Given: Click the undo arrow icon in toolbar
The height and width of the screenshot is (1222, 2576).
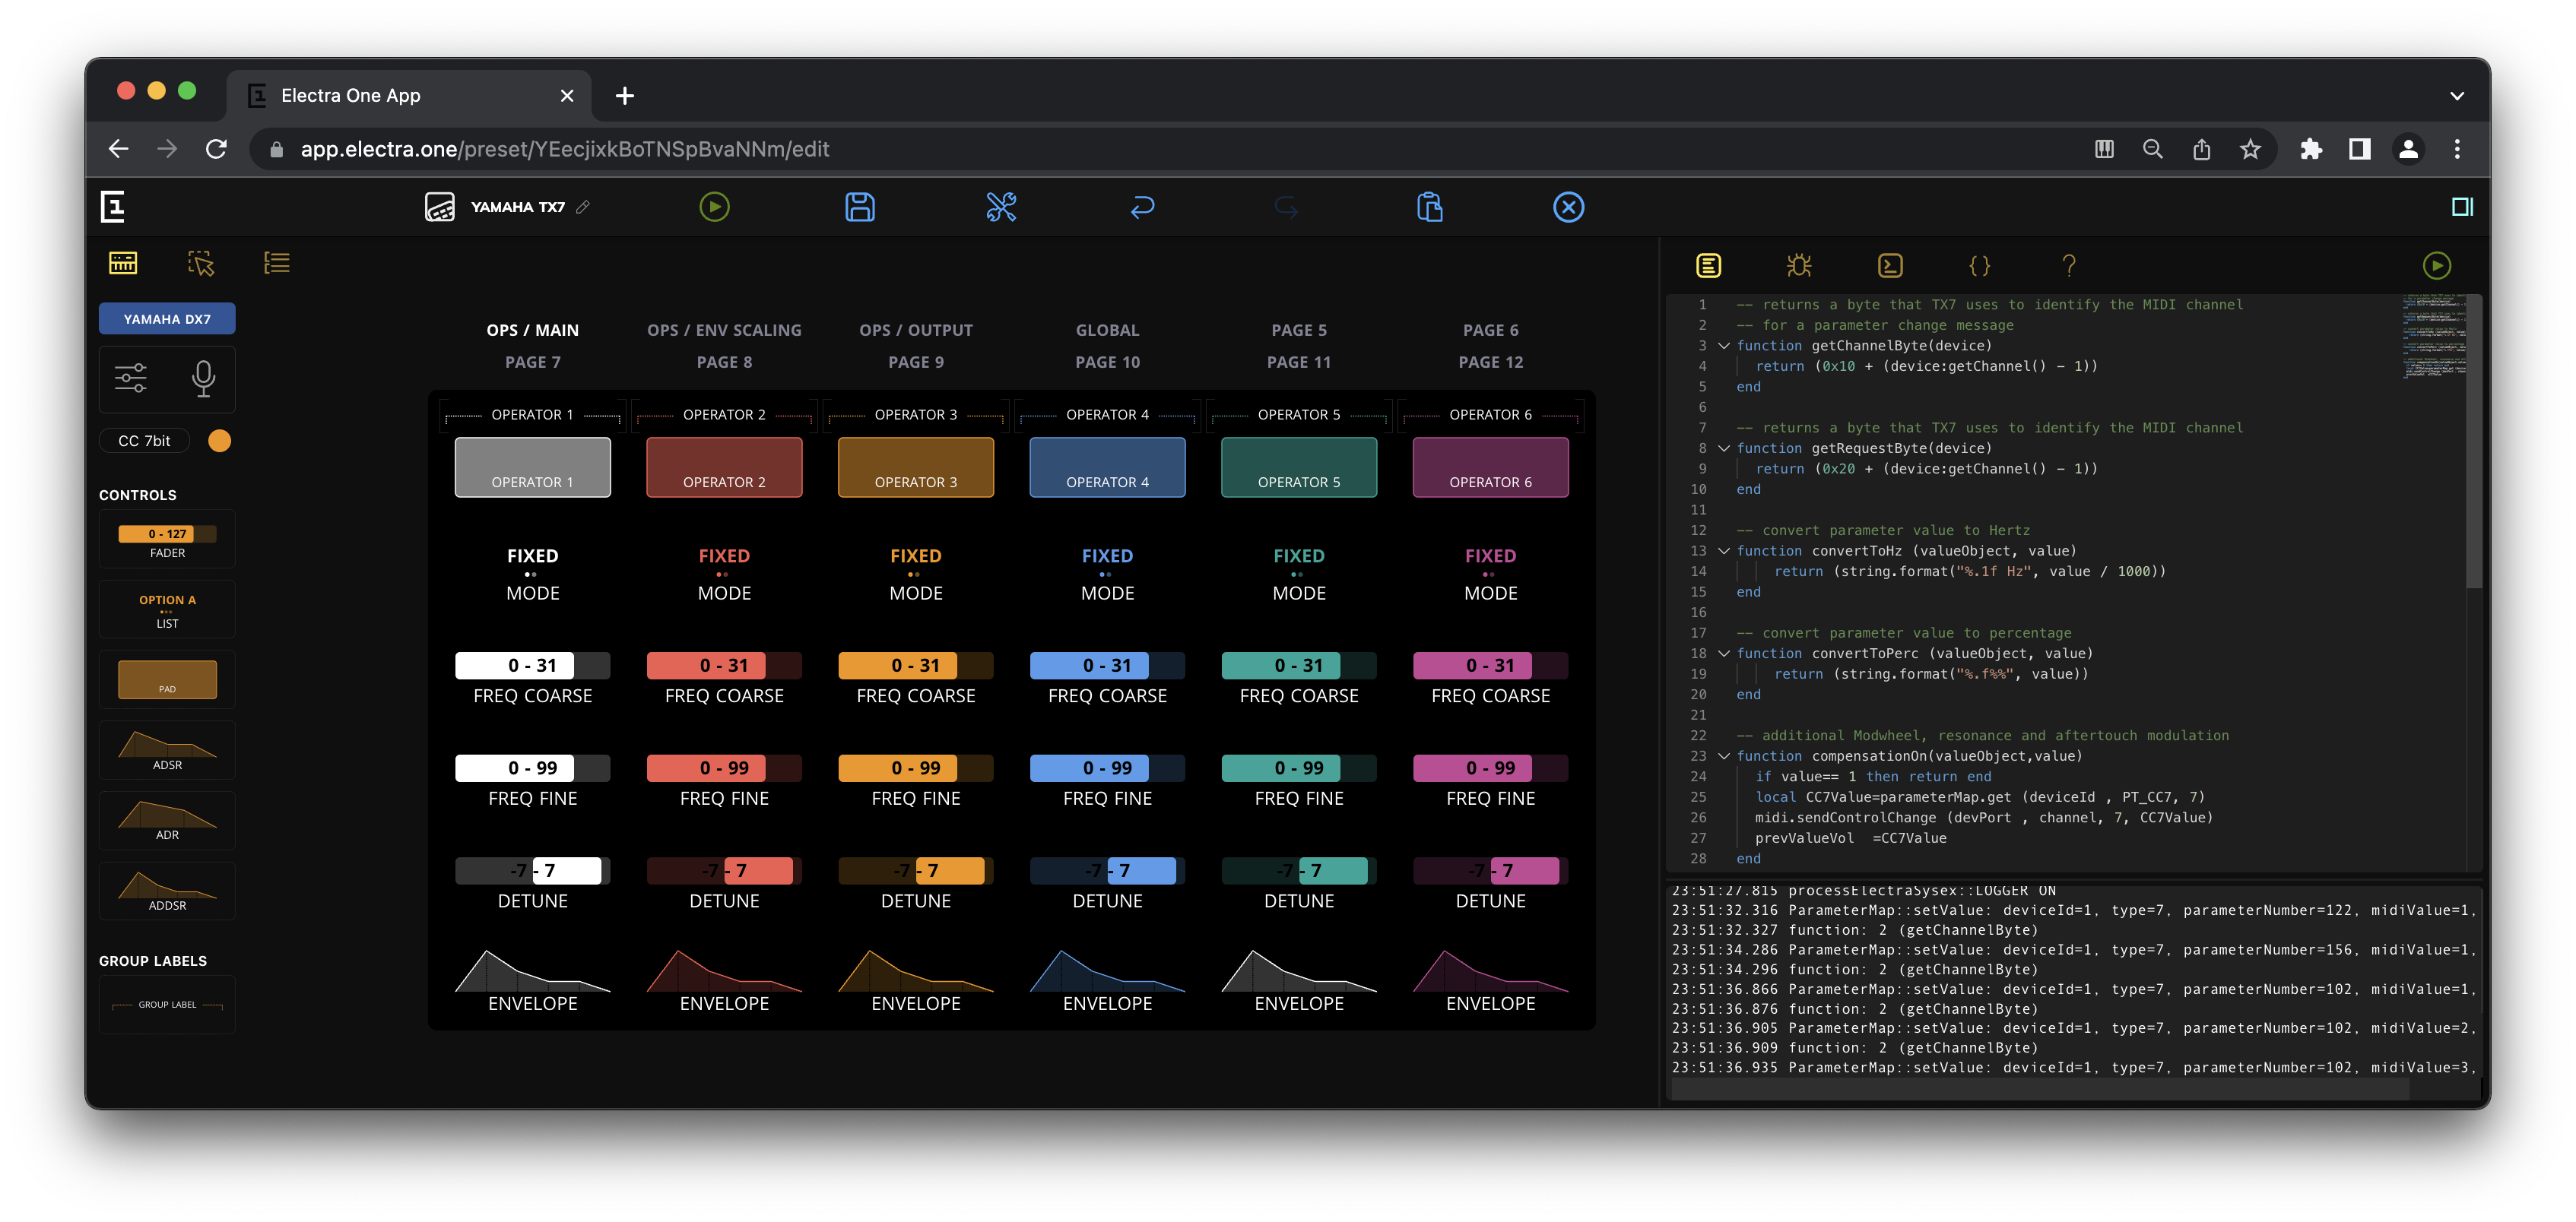Looking at the screenshot, I should pyautogui.click(x=1142, y=207).
